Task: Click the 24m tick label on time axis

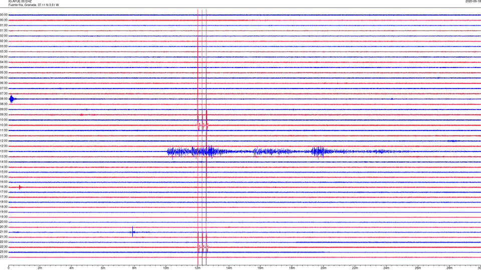Action: tap(386, 268)
